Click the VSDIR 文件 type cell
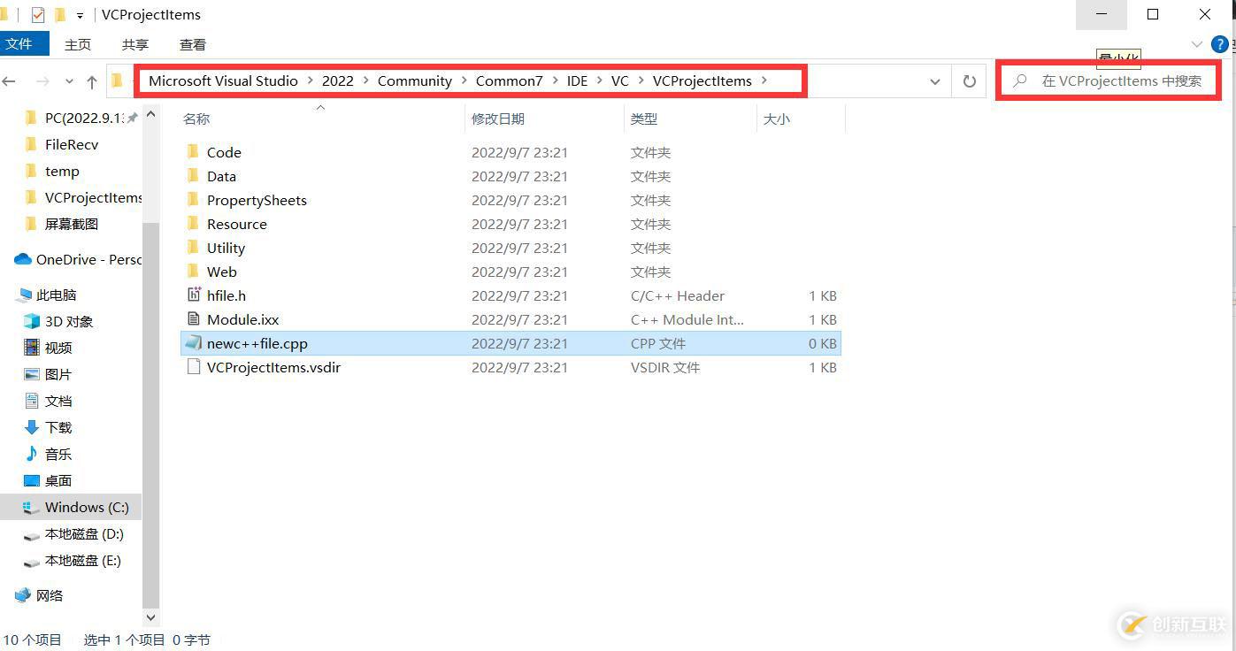The image size is (1236, 651). coord(665,367)
